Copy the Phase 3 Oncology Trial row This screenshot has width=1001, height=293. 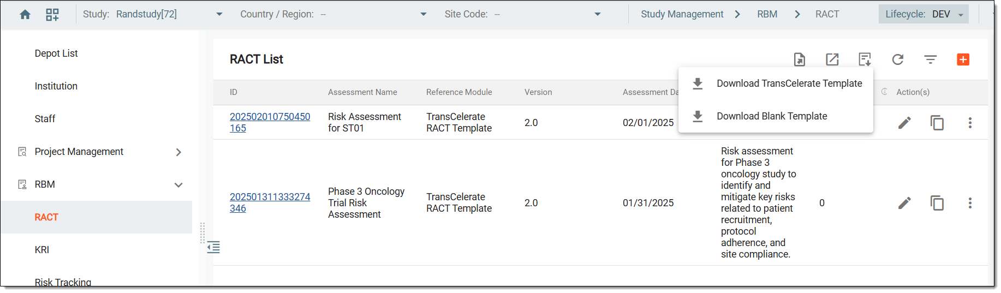coord(937,203)
